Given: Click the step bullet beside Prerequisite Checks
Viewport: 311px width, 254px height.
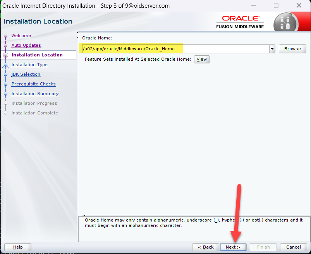Looking at the screenshot, I should pyautogui.click(x=5, y=84).
